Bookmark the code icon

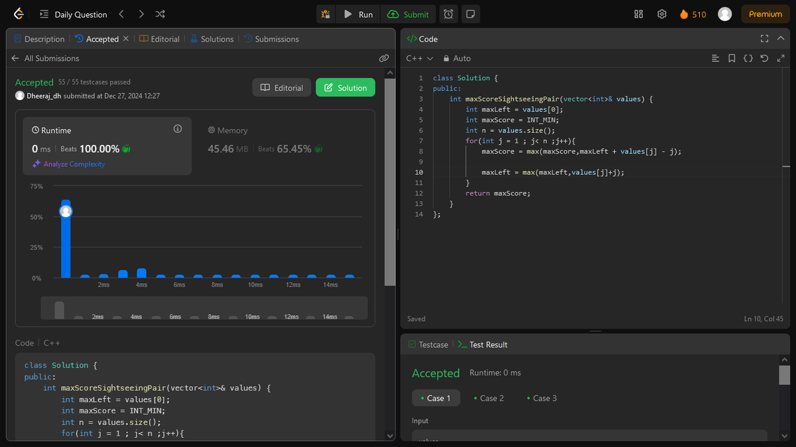[732, 58]
